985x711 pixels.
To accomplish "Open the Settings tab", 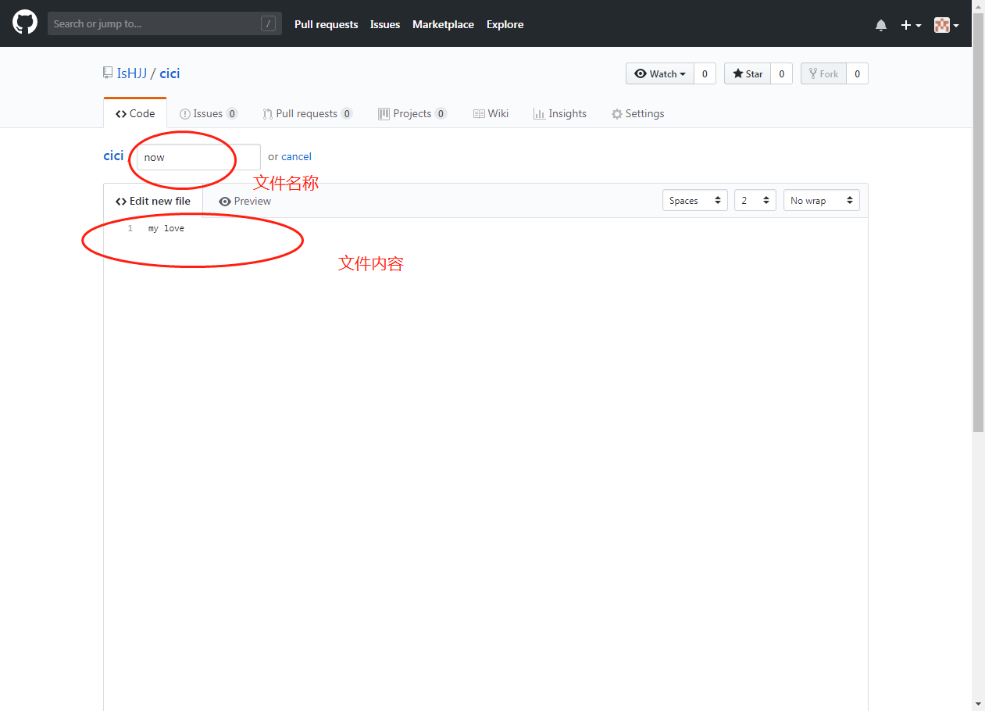I will [638, 113].
